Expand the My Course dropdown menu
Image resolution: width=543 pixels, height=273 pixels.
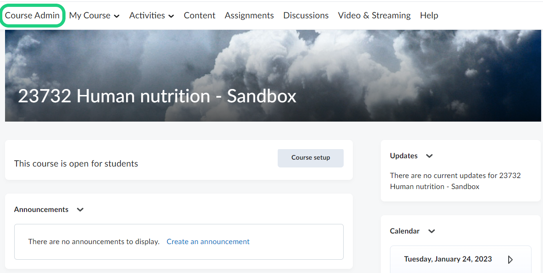pos(94,16)
